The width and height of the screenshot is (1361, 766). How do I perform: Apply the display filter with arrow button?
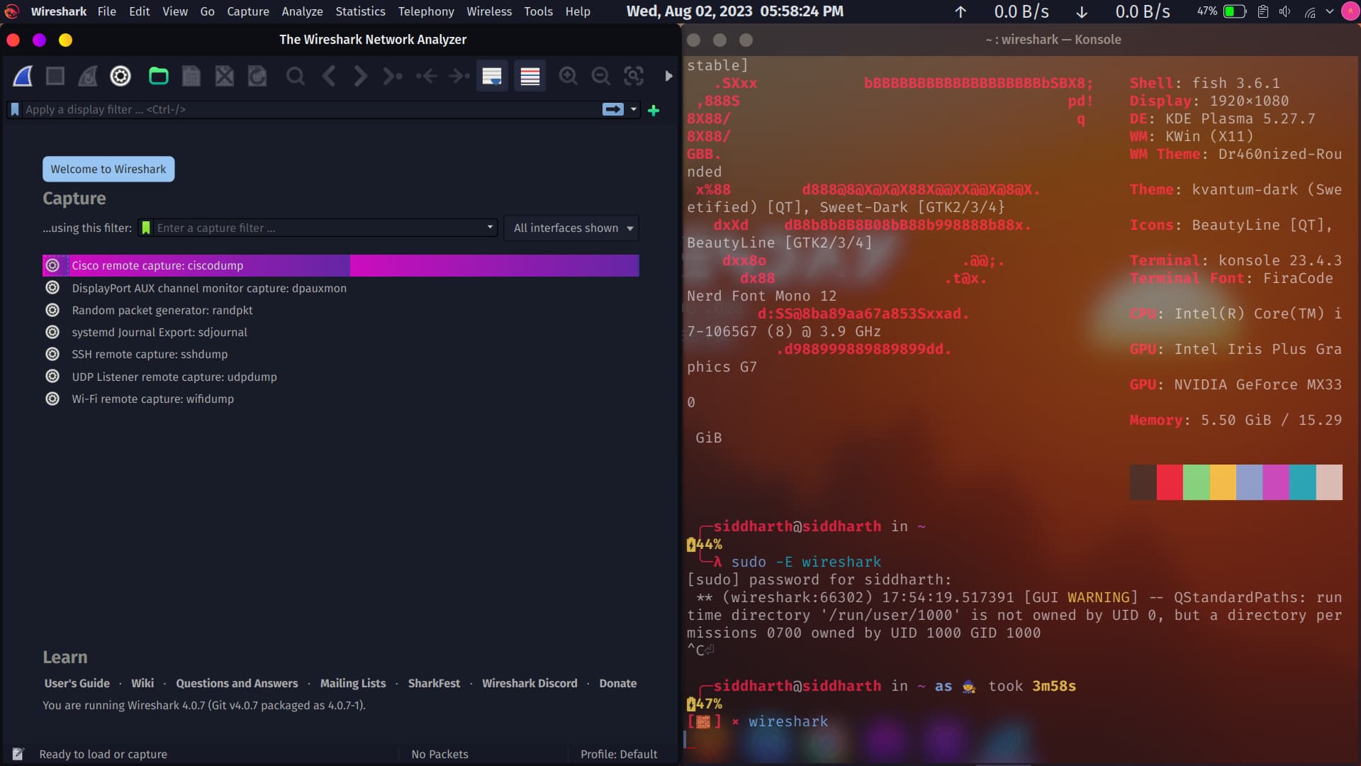pos(612,109)
